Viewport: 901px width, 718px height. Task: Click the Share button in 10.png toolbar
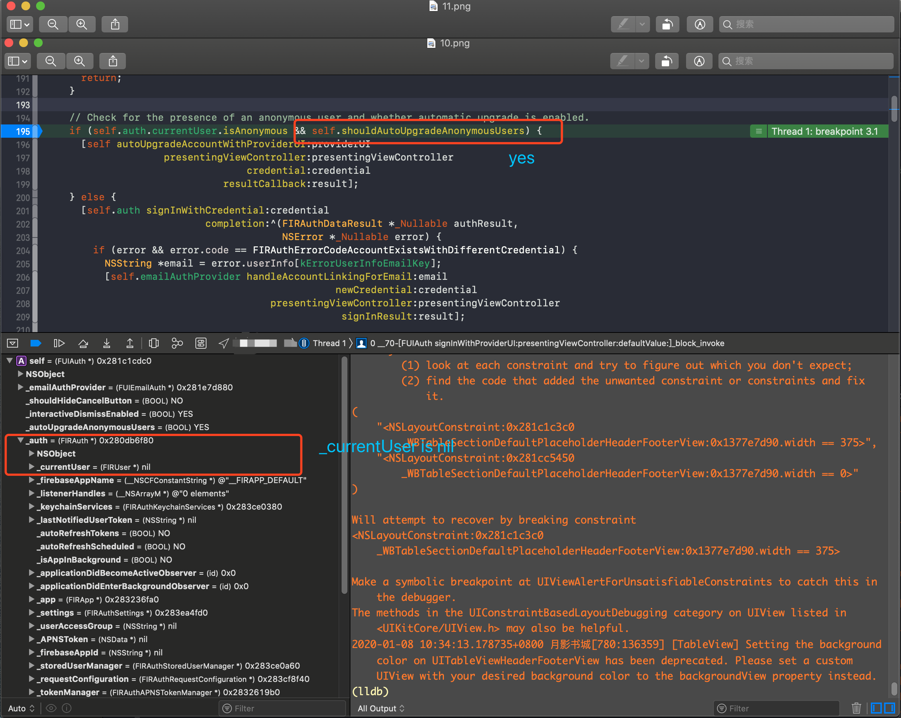pyautogui.click(x=112, y=61)
